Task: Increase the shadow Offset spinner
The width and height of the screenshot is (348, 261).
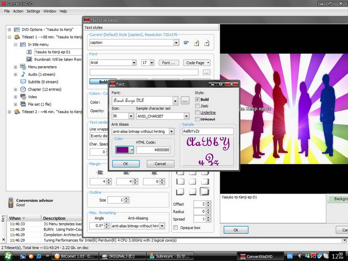Action: point(208,202)
